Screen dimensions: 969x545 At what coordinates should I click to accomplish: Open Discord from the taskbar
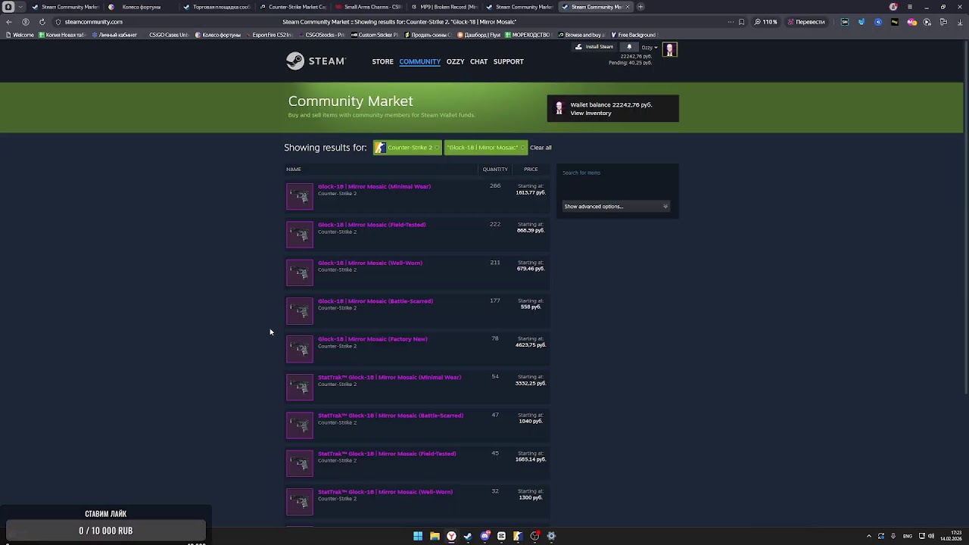[485, 536]
